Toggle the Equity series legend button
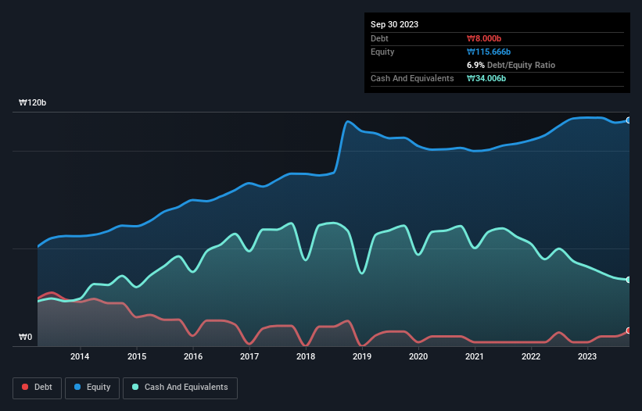This screenshot has height=411, width=642. pyautogui.click(x=92, y=388)
